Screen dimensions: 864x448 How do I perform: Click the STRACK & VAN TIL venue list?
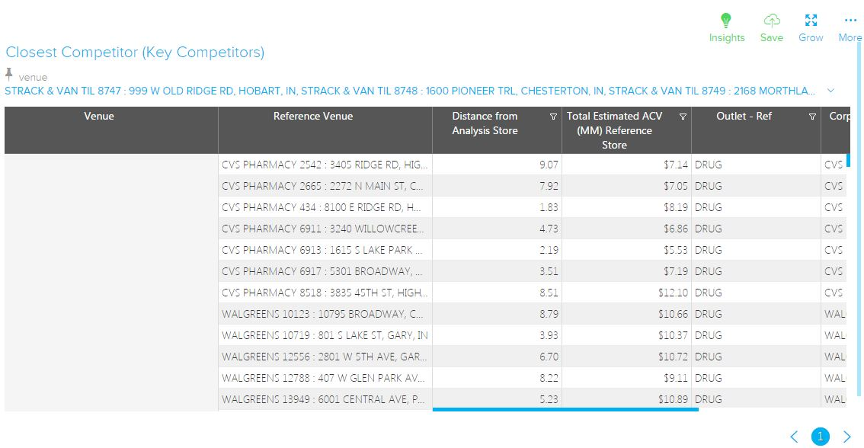(x=410, y=91)
